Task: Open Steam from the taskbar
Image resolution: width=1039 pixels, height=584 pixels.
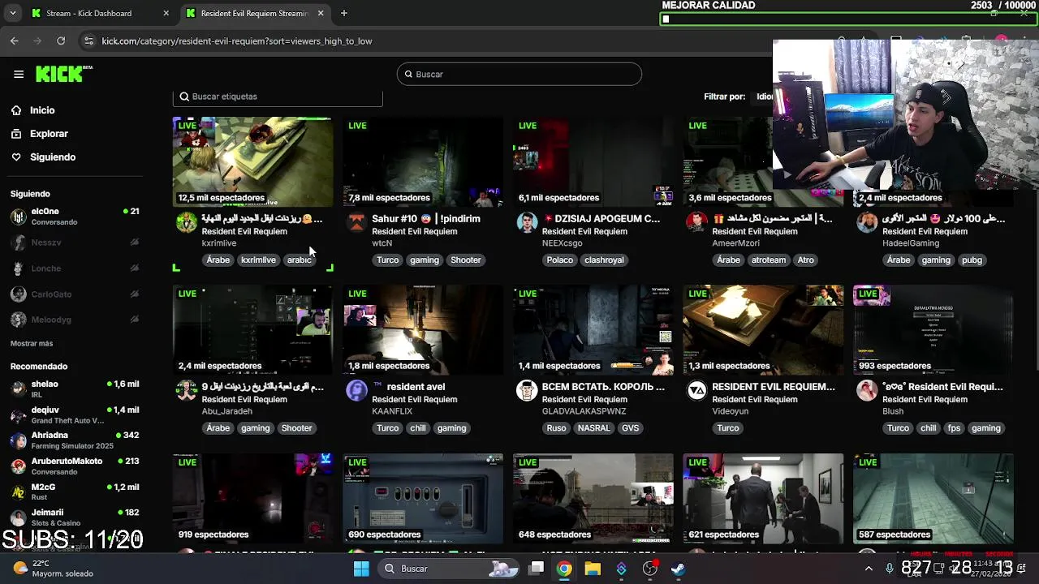Action: 678,569
